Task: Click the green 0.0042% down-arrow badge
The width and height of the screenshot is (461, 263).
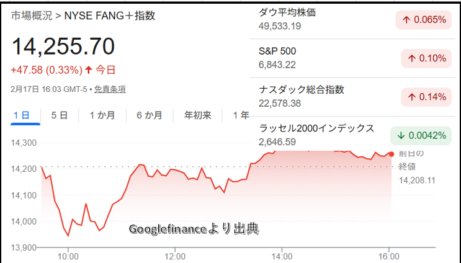Action: pyautogui.click(x=421, y=135)
